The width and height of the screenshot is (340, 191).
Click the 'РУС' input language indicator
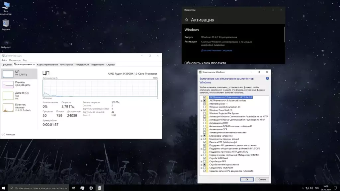(317, 188)
